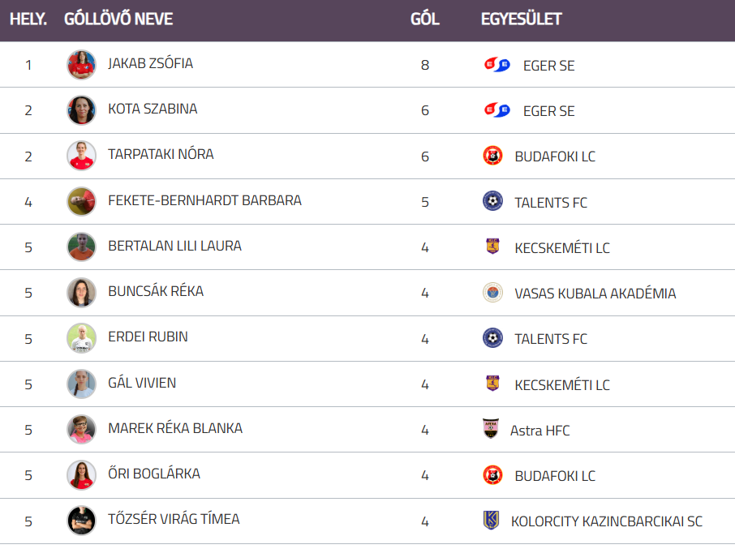Click the Astra HFC club logo
735x549 pixels.
490,429
